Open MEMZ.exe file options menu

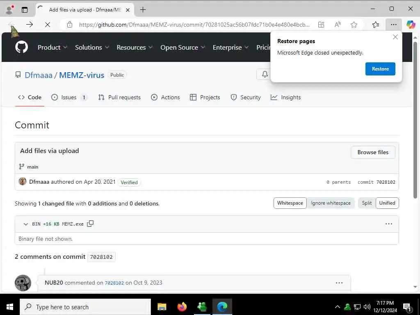[x=388, y=224]
